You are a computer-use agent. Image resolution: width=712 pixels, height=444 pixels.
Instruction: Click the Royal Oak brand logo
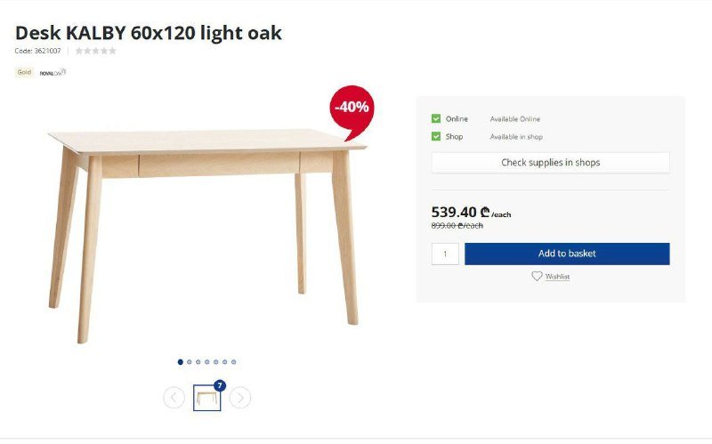[53, 73]
